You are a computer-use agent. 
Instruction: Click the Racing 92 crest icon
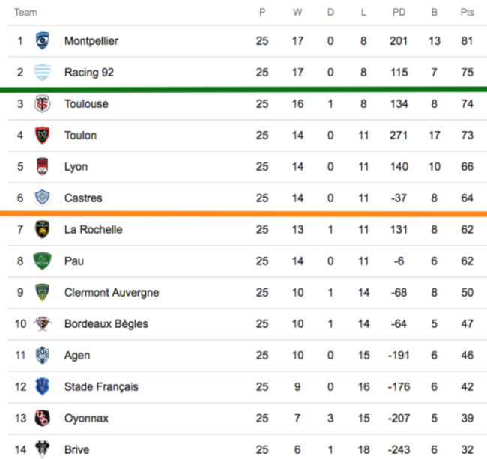click(x=43, y=72)
